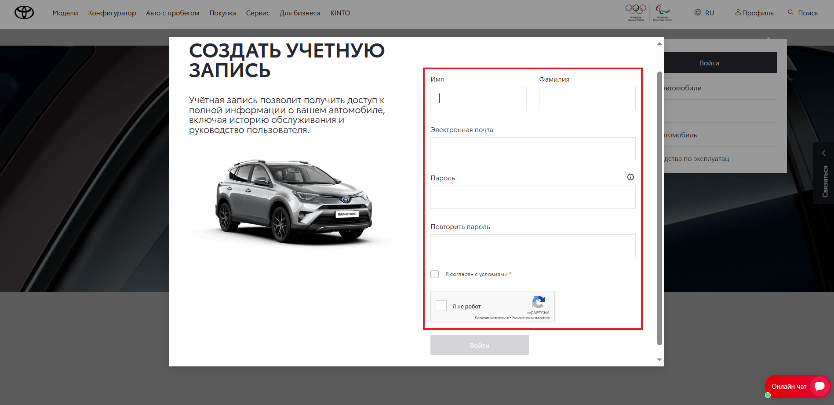Switch language via RU selector
The image size is (834, 405).
(710, 13)
